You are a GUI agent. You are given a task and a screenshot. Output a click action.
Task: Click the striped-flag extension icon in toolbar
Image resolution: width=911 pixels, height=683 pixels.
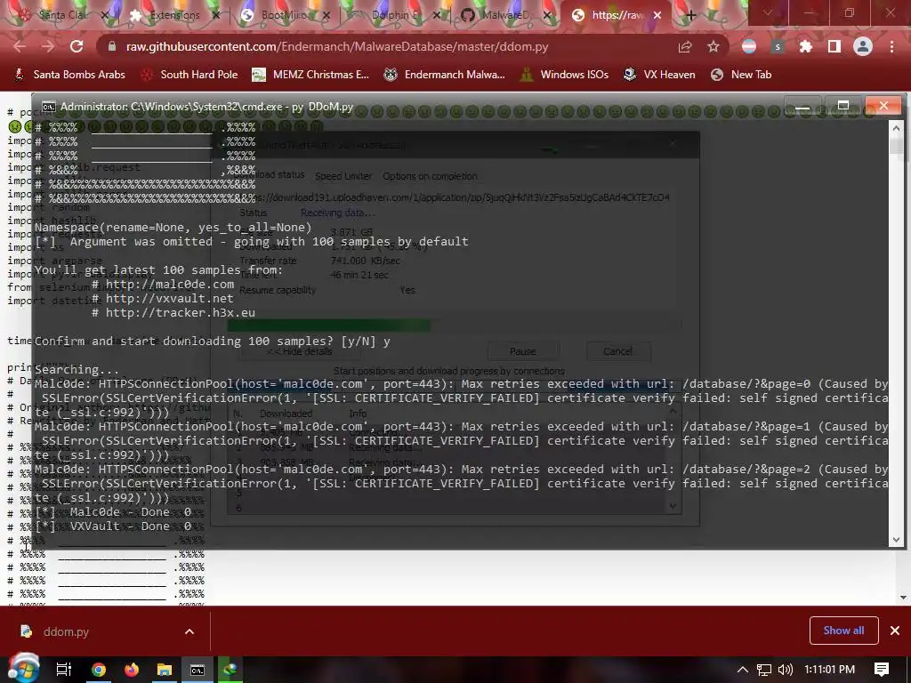click(x=749, y=46)
